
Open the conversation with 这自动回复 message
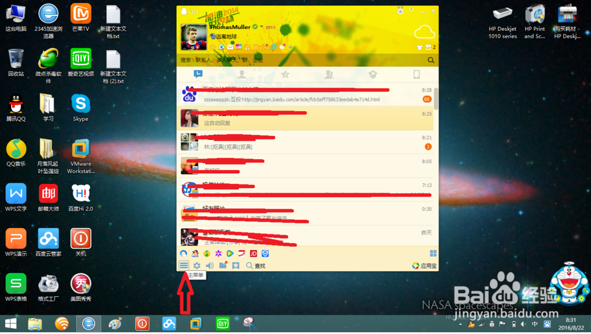[305, 118]
